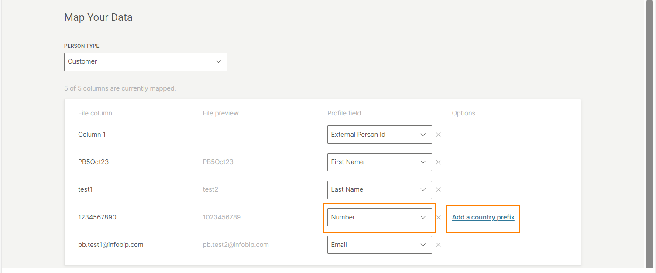Click the File preview column header
This screenshot has width=656, height=273.
coord(220,113)
